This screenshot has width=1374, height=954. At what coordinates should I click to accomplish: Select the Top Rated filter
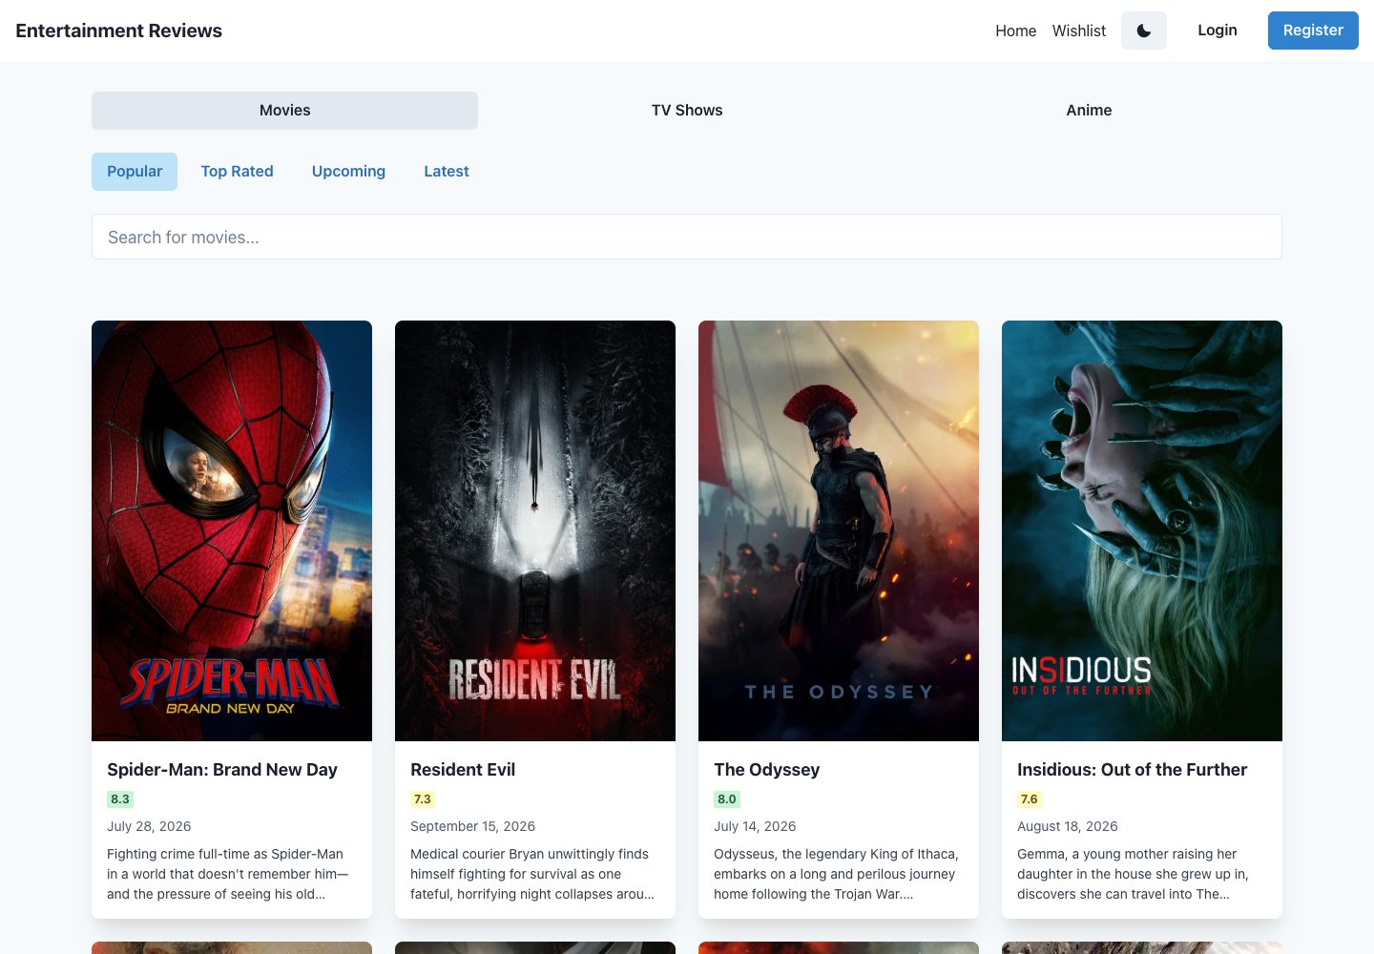tap(237, 172)
